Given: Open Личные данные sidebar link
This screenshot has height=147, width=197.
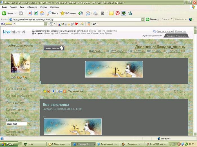Looking at the screenshot, I should coord(16,89).
